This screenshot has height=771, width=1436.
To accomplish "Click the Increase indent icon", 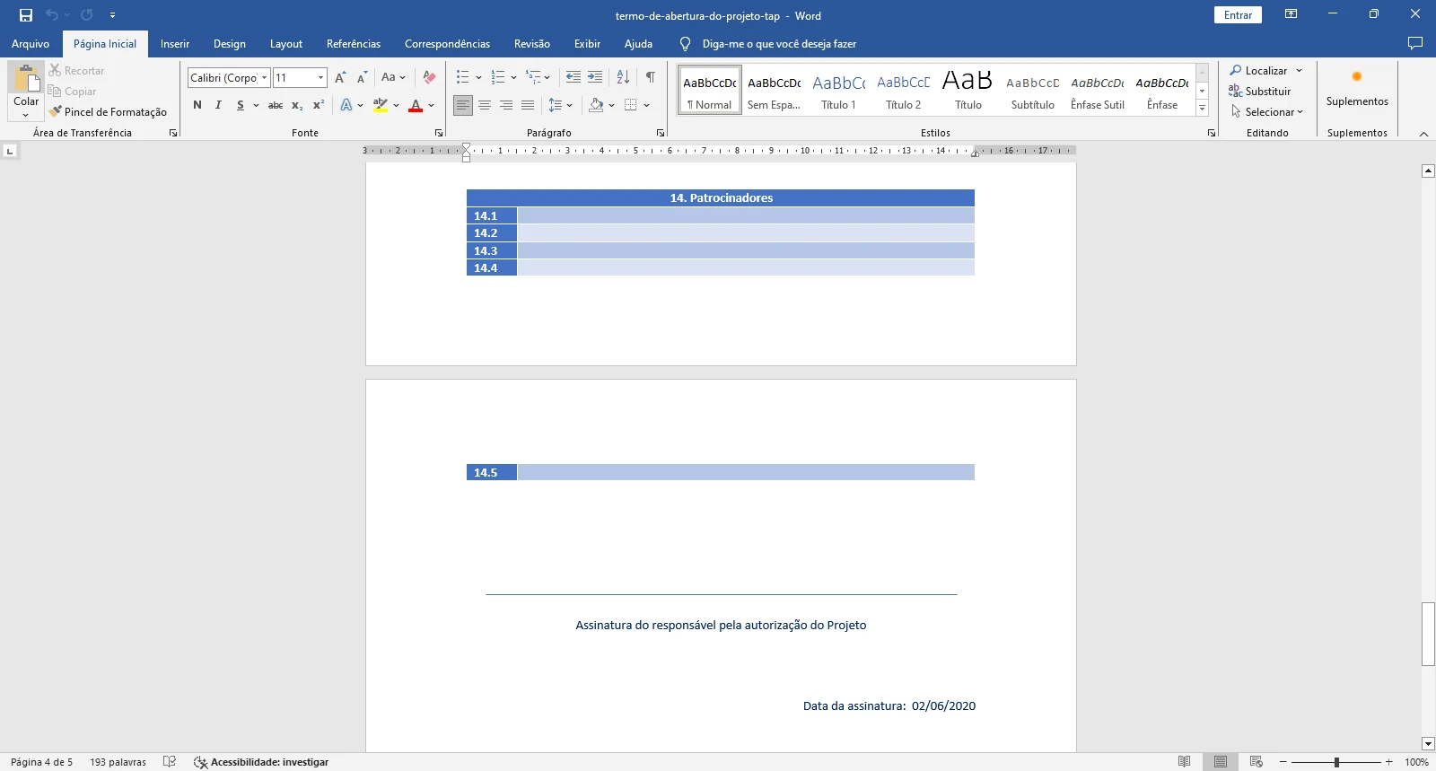I will tap(595, 77).
